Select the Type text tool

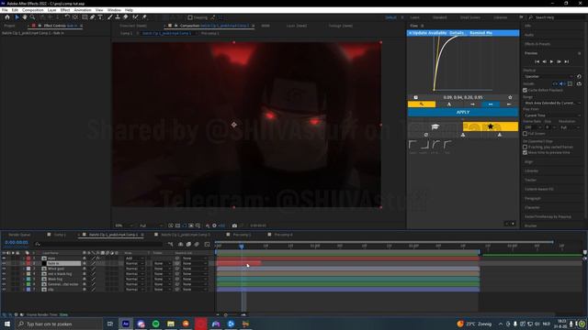click(100, 17)
